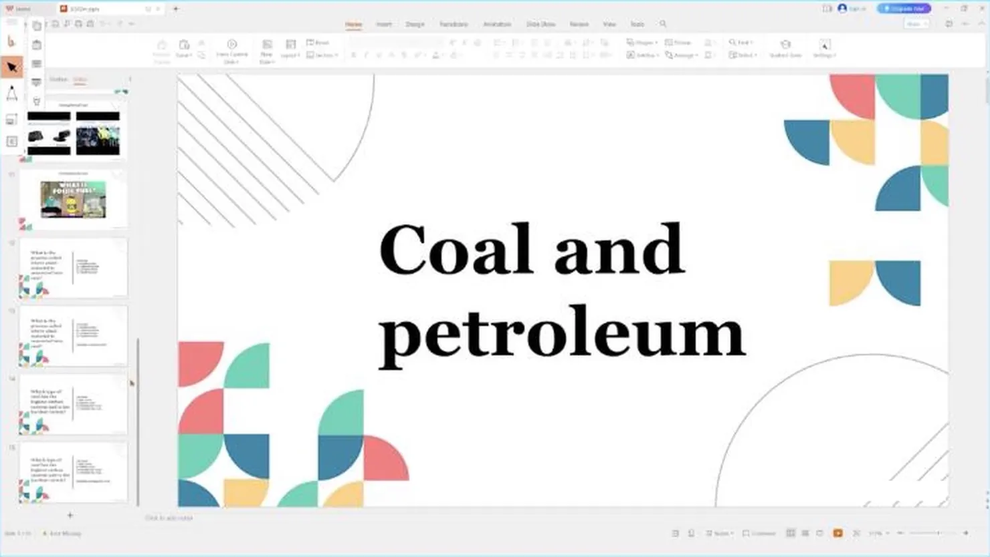Open the font color dropdown
The image size is (990, 557).
pos(442,55)
